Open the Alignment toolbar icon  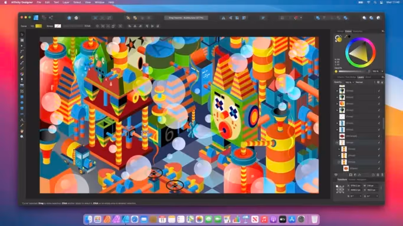[x=263, y=18]
